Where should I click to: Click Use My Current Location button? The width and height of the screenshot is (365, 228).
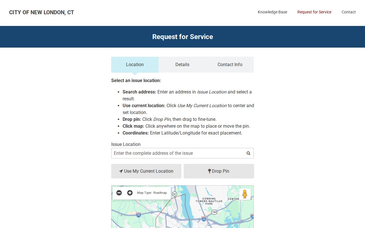tap(146, 171)
